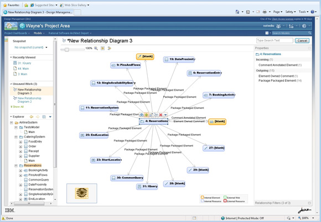Viewport: 321px width, 222px height.
Task: Select the 28: [blank] node
Action: point(174,183)
